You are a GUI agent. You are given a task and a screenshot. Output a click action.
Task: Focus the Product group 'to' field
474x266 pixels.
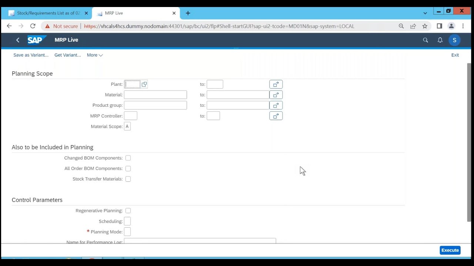(238, 105)
